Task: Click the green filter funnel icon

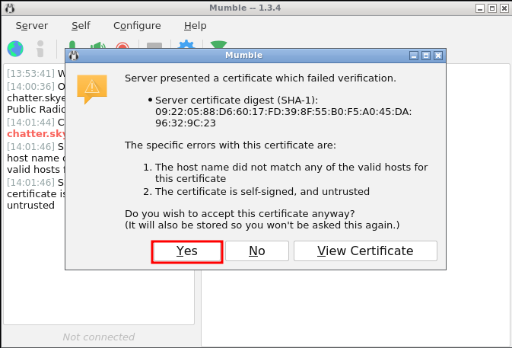Action: 218,46
